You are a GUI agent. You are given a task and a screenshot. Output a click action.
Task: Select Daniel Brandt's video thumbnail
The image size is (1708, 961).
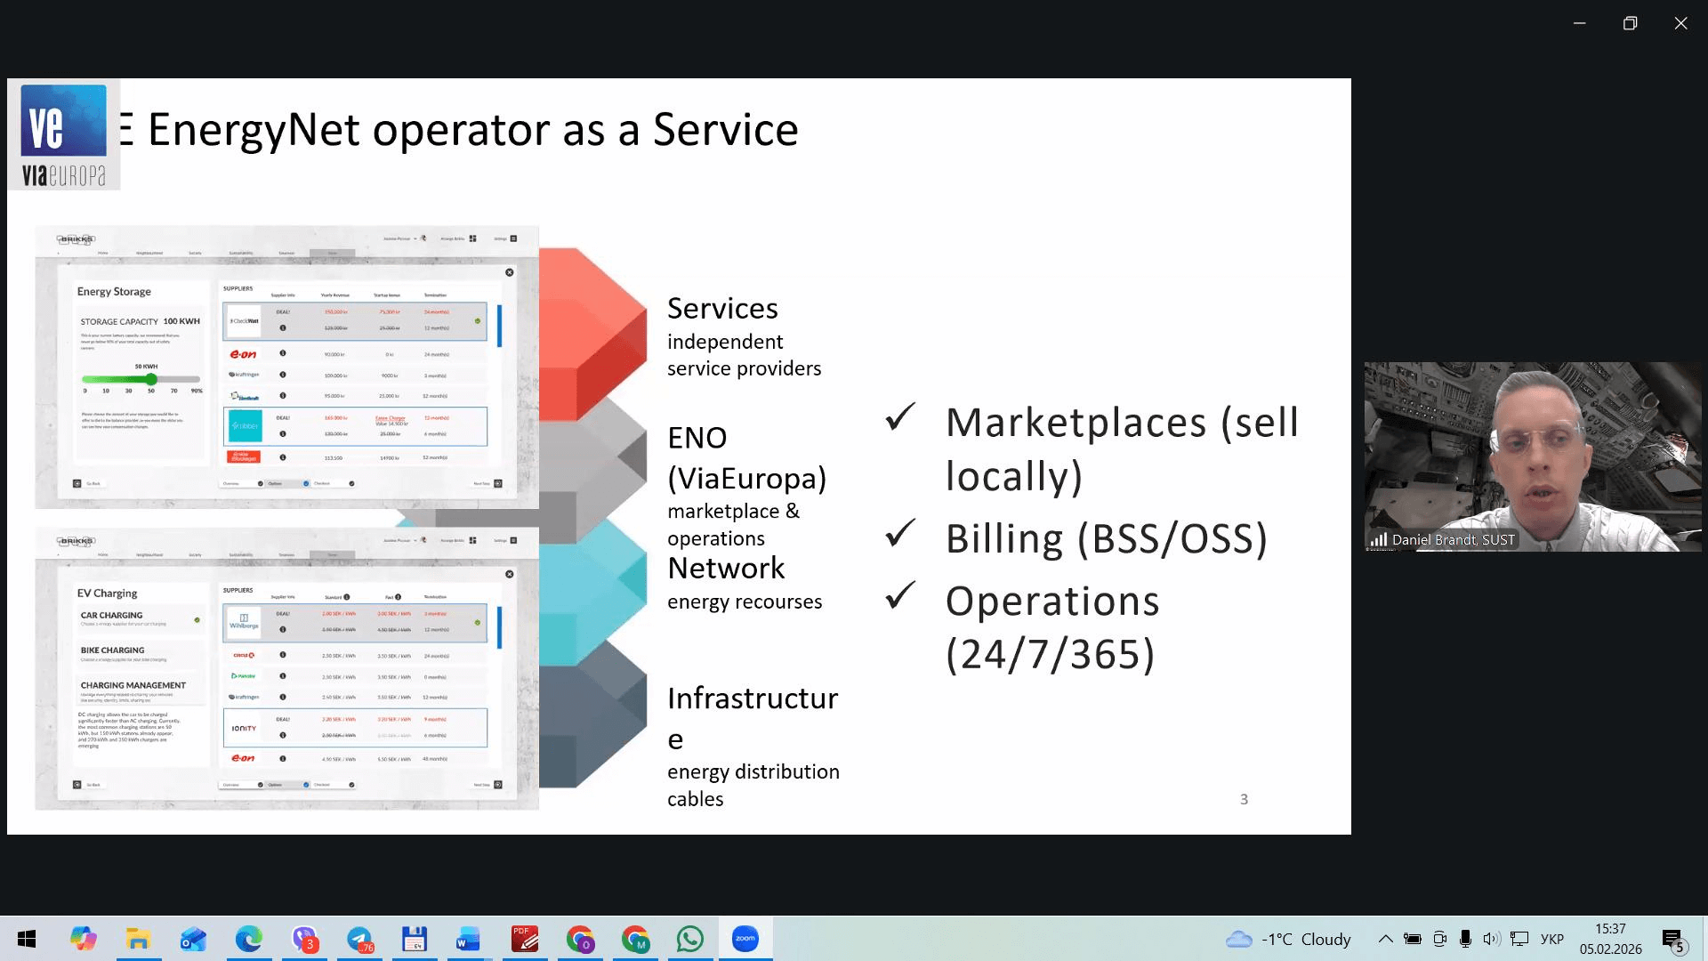pyautogui.click(x=1532, y=456)
